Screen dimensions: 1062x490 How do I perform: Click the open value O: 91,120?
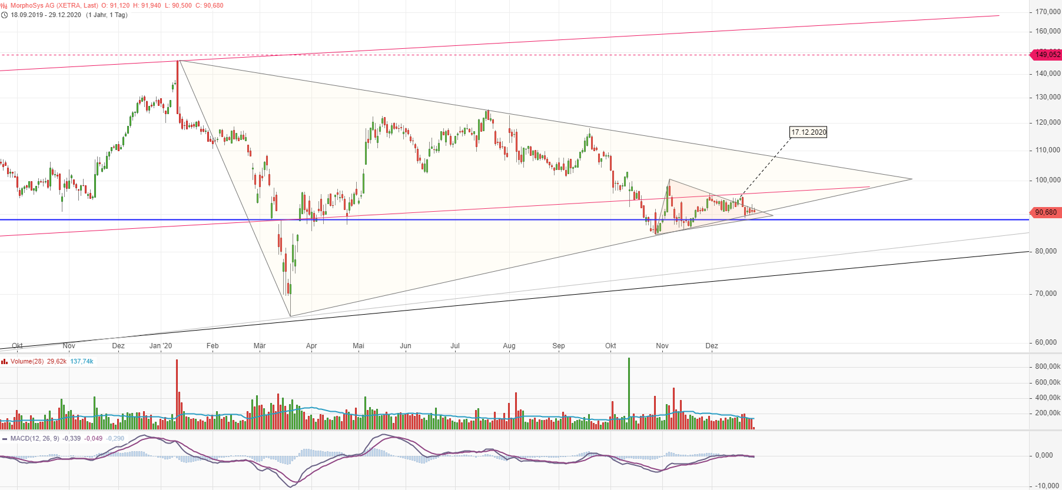click(115, 5)
